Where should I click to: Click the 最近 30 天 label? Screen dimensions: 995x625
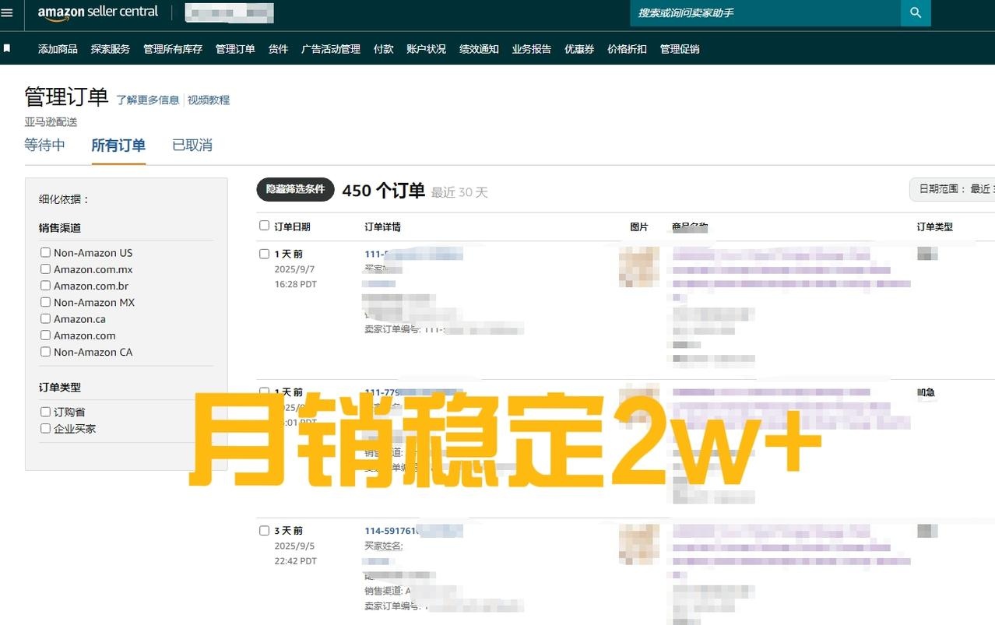(x=459, y=192)
